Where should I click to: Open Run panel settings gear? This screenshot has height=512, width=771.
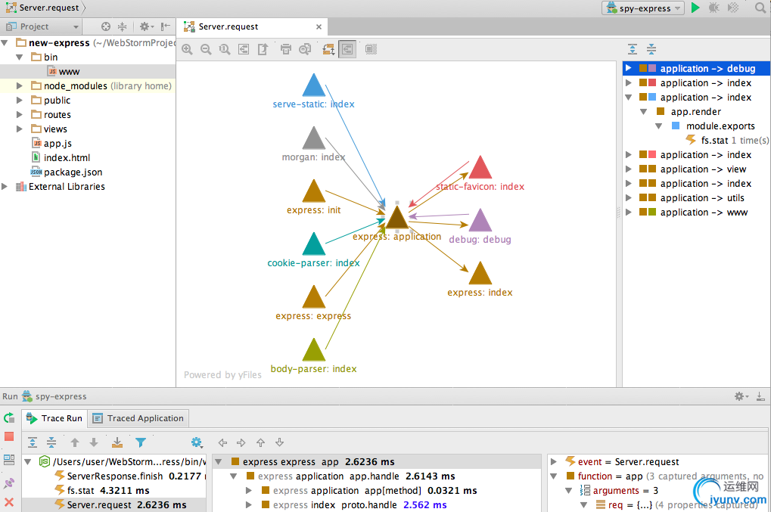741,396
